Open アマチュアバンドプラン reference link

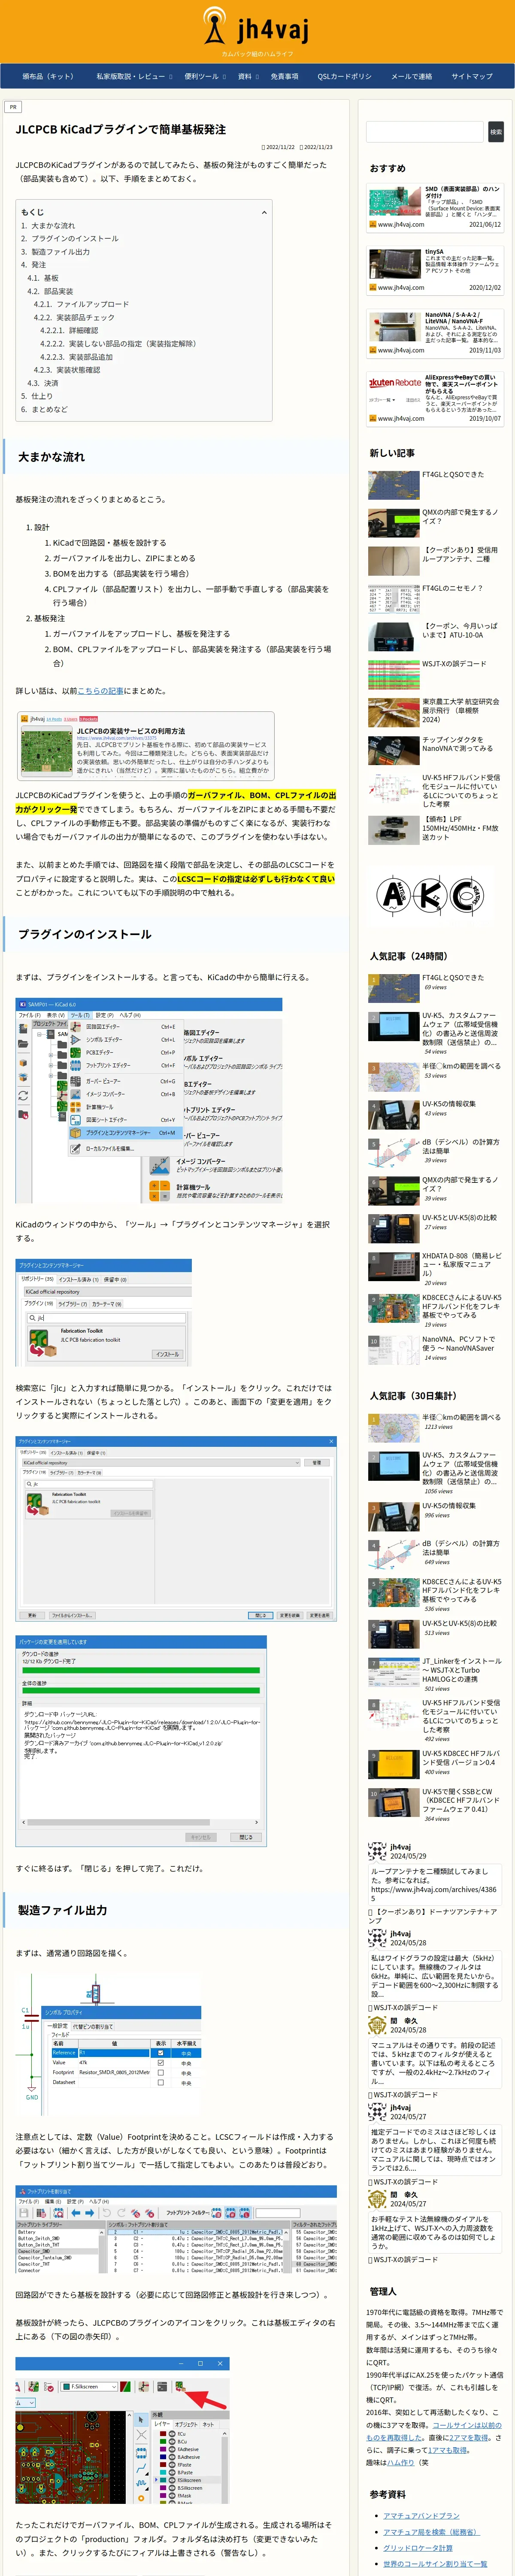pyautogui.click(x=421, y=2515)
